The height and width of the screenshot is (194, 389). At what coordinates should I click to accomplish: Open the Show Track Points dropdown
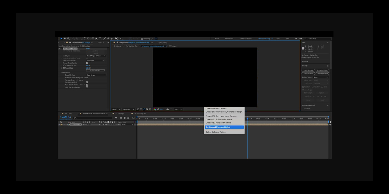point(95,60)
